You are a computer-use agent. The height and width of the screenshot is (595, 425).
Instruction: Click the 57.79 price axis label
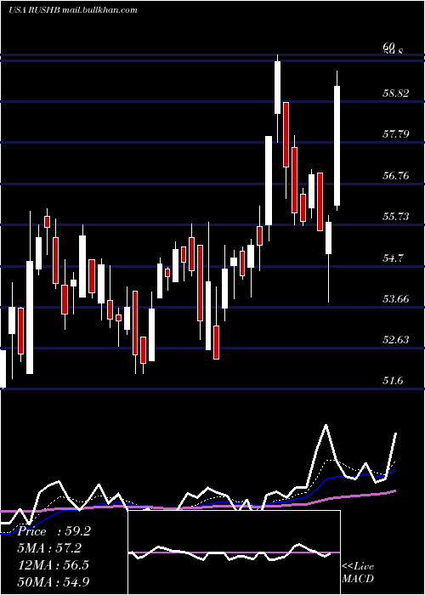(396, 134)
